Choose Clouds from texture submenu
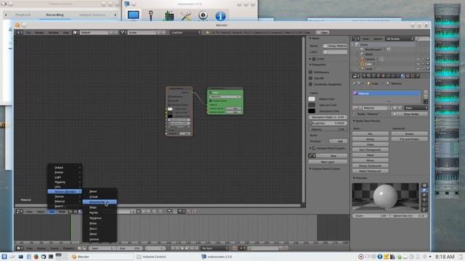 click(x=100, y=196)
